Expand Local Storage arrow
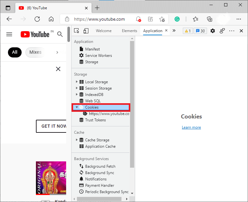This screenshot has height=202, width=248. 77,82
